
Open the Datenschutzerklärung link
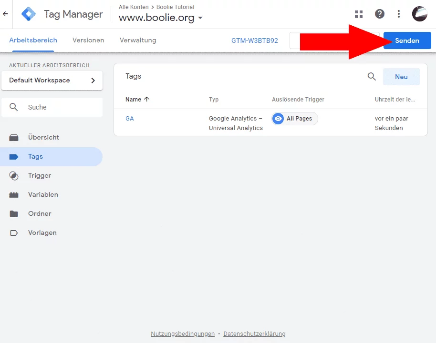point(254,333)
